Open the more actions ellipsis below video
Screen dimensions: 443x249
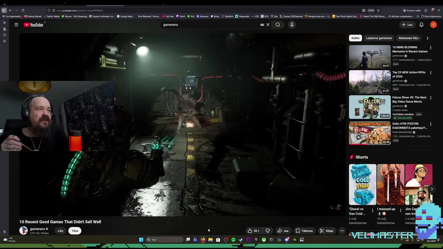pos(342,231)
